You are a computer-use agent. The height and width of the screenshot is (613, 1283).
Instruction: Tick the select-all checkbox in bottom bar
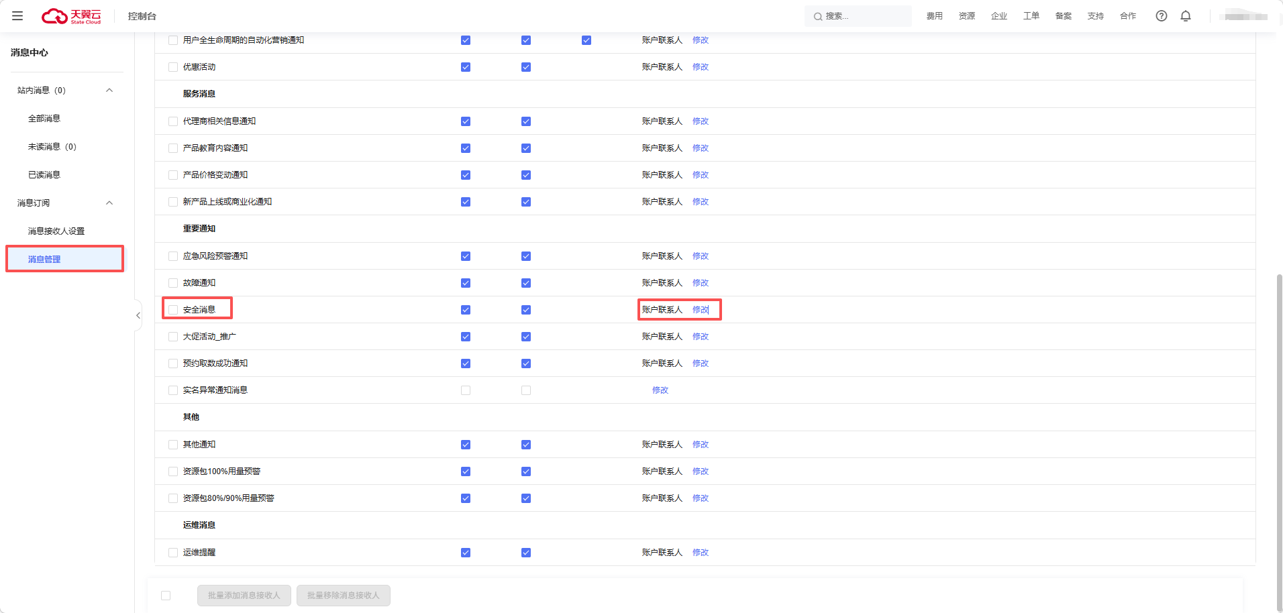click(166, 596)
